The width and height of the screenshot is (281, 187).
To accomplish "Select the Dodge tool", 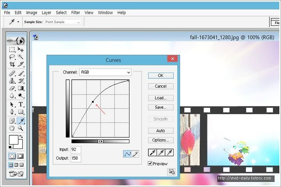I will [21, 95].
